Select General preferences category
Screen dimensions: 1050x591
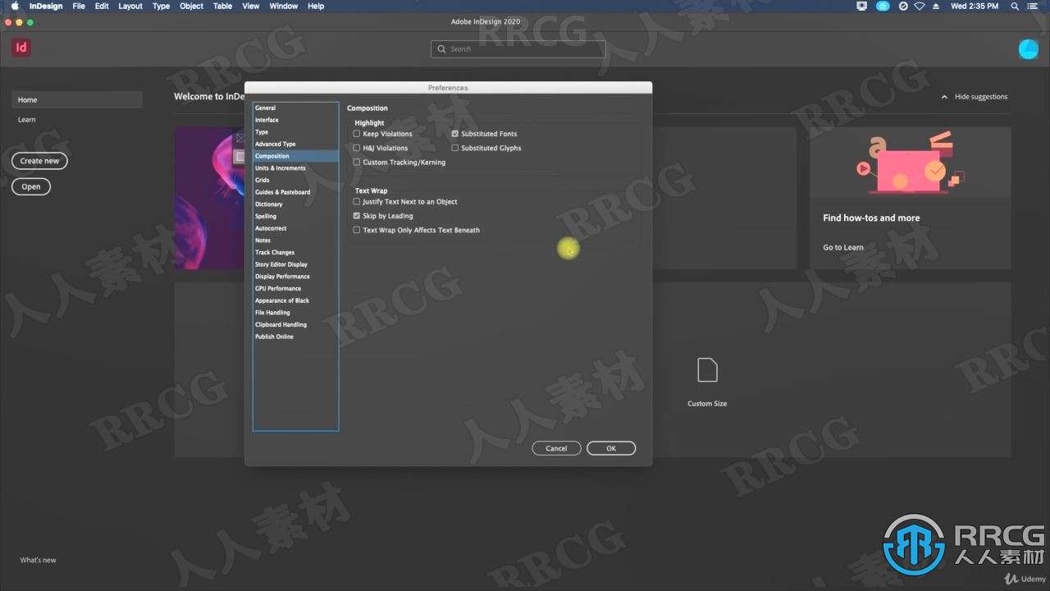(x=295, y=108)
